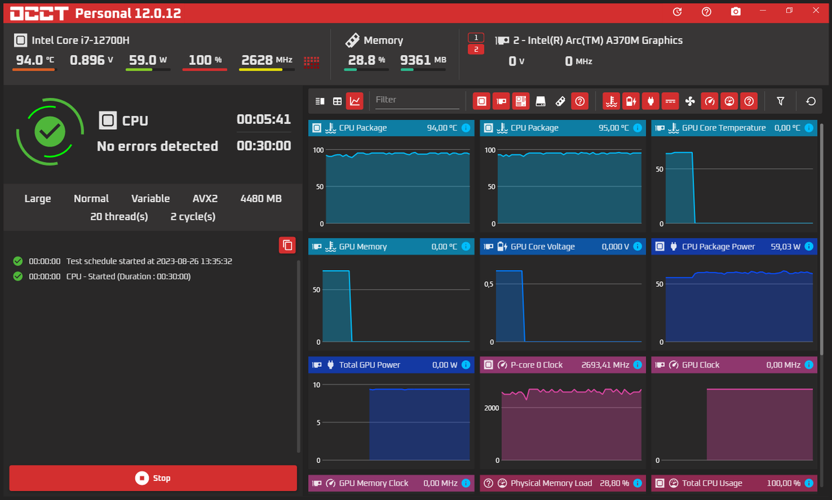Open the funnel filter options
832x500 pixels.
coord(781,101)
